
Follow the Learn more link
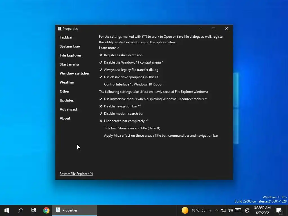click(109, 48)
